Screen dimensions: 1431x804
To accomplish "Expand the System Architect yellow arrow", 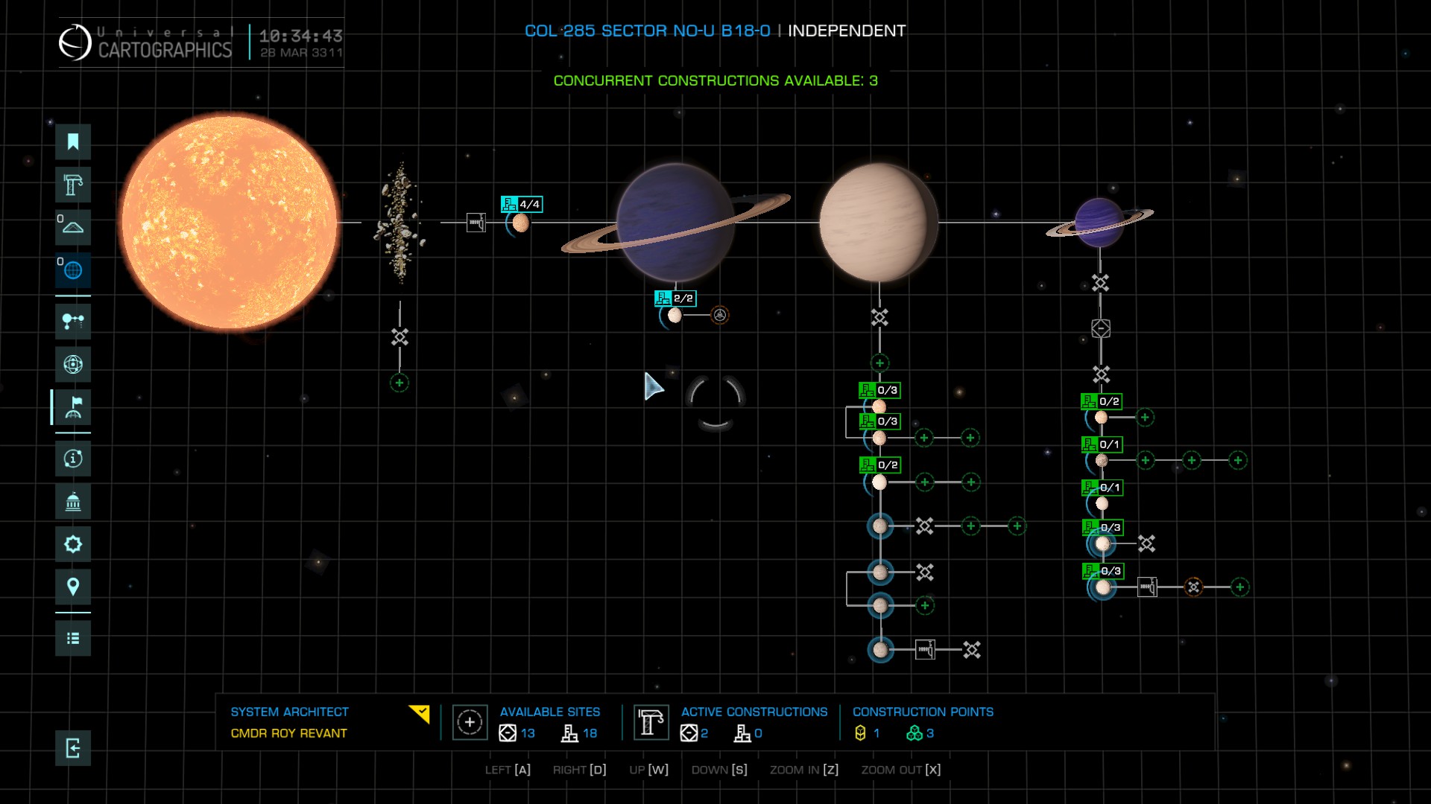I will (x=420, y=714).
